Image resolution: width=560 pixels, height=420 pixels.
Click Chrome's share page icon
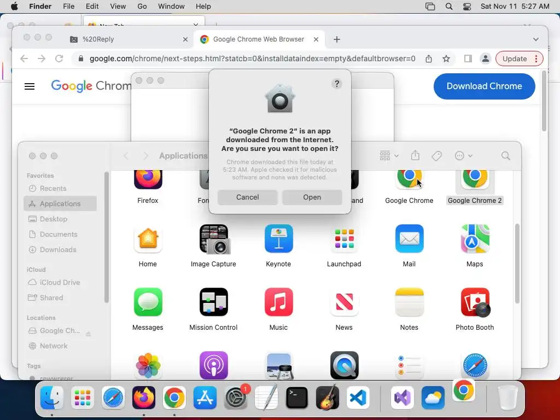(x=429, y=59)
